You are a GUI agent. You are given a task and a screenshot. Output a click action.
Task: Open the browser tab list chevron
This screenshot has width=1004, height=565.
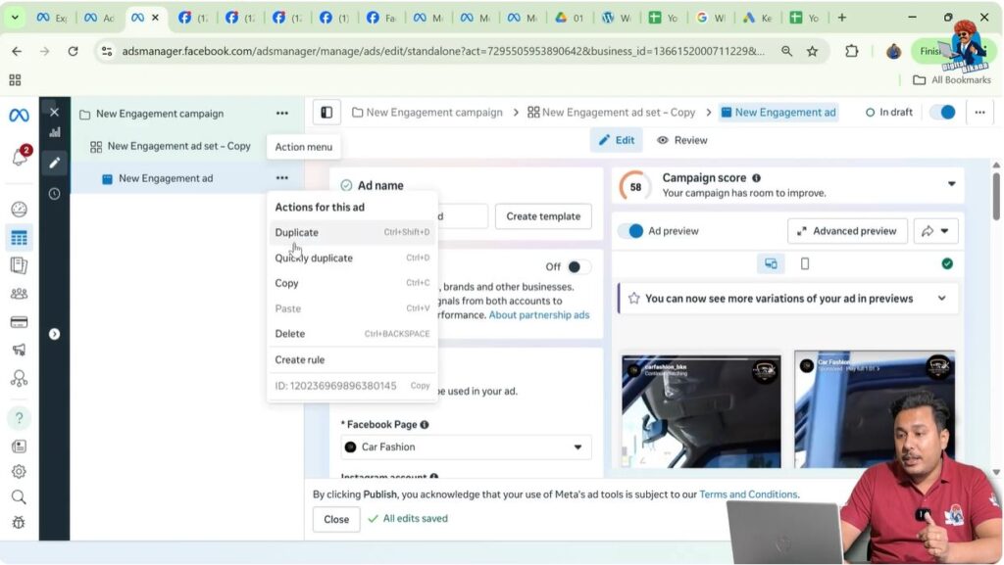pos(14,18)
